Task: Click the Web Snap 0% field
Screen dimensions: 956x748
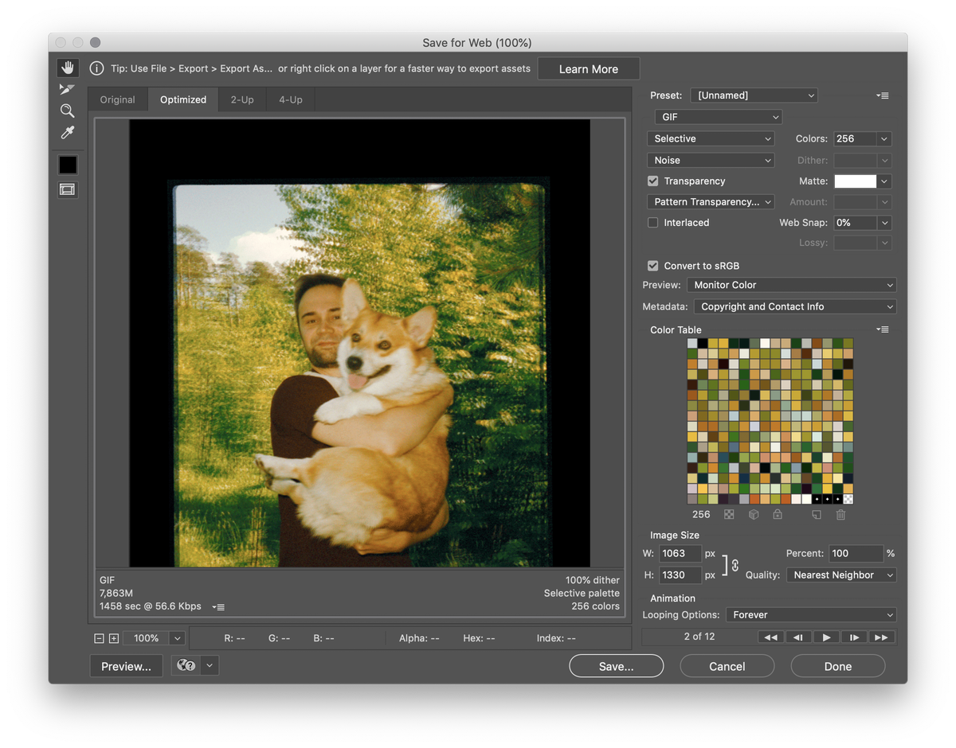Action: [855, 223]
